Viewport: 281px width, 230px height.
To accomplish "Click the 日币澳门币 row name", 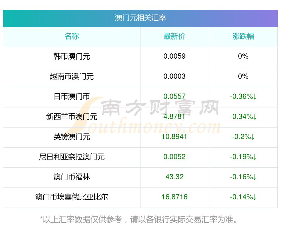I will tap(72, 97).
